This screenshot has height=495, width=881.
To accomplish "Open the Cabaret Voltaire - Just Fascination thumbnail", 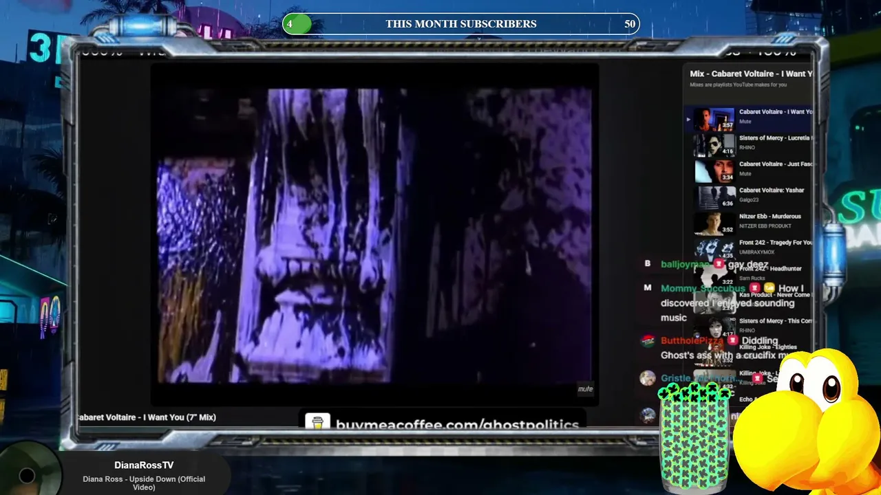I will (714, 170).
